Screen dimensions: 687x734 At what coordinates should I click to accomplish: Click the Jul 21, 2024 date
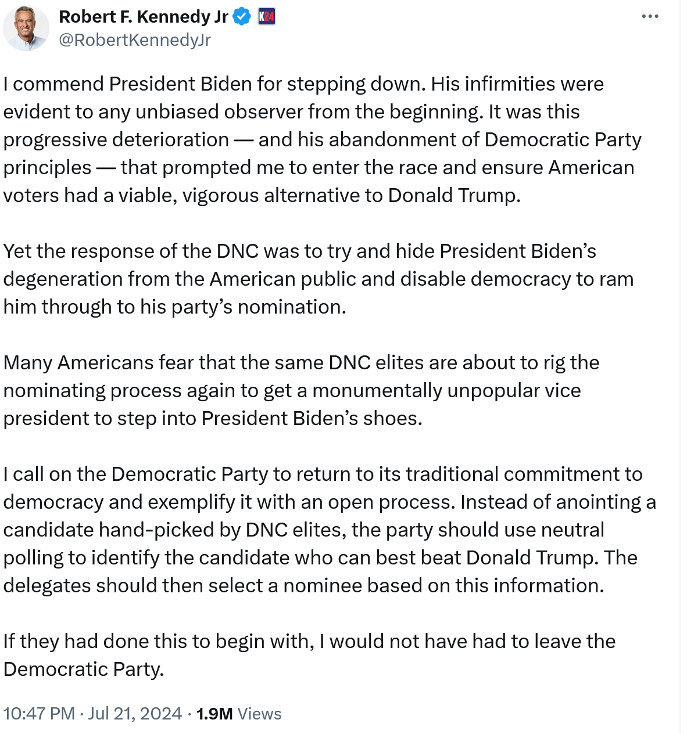click(135, 713)
